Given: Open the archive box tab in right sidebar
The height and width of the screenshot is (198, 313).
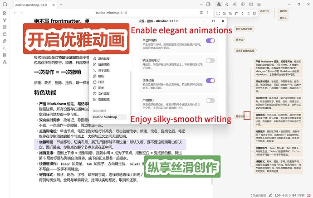Looking at the screenshot, I should [251, 4].
